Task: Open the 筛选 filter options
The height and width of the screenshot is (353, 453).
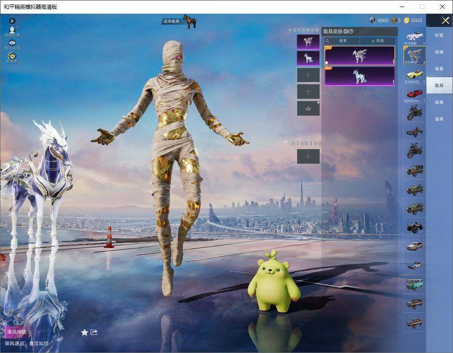Action: (377, 41)
